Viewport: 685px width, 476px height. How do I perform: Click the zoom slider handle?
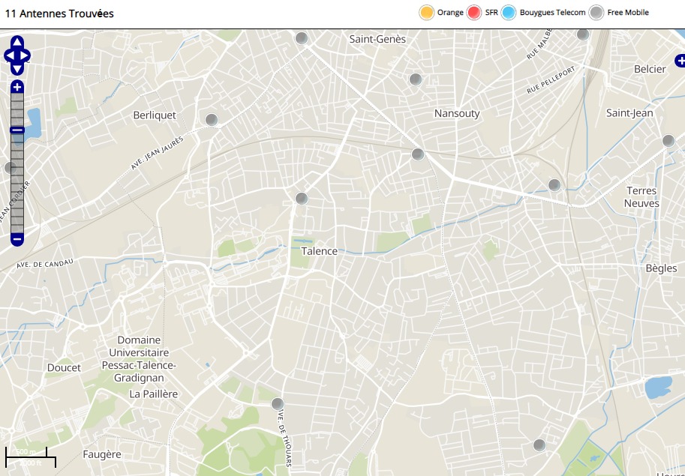(x=17, y=130)
